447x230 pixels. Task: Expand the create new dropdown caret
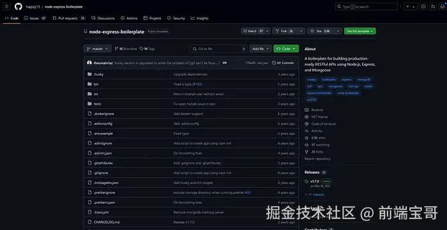(x=414, y=6)
